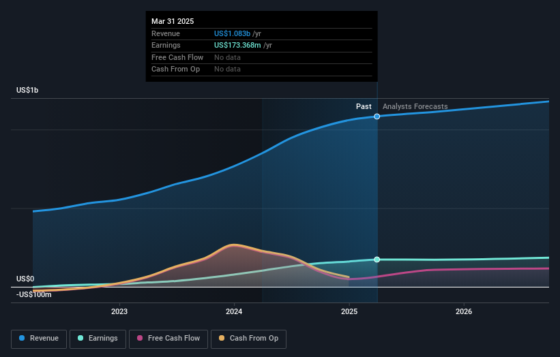
Task: Toggle the Free Cash Flow legend button
Action: [x=168, y=339]
